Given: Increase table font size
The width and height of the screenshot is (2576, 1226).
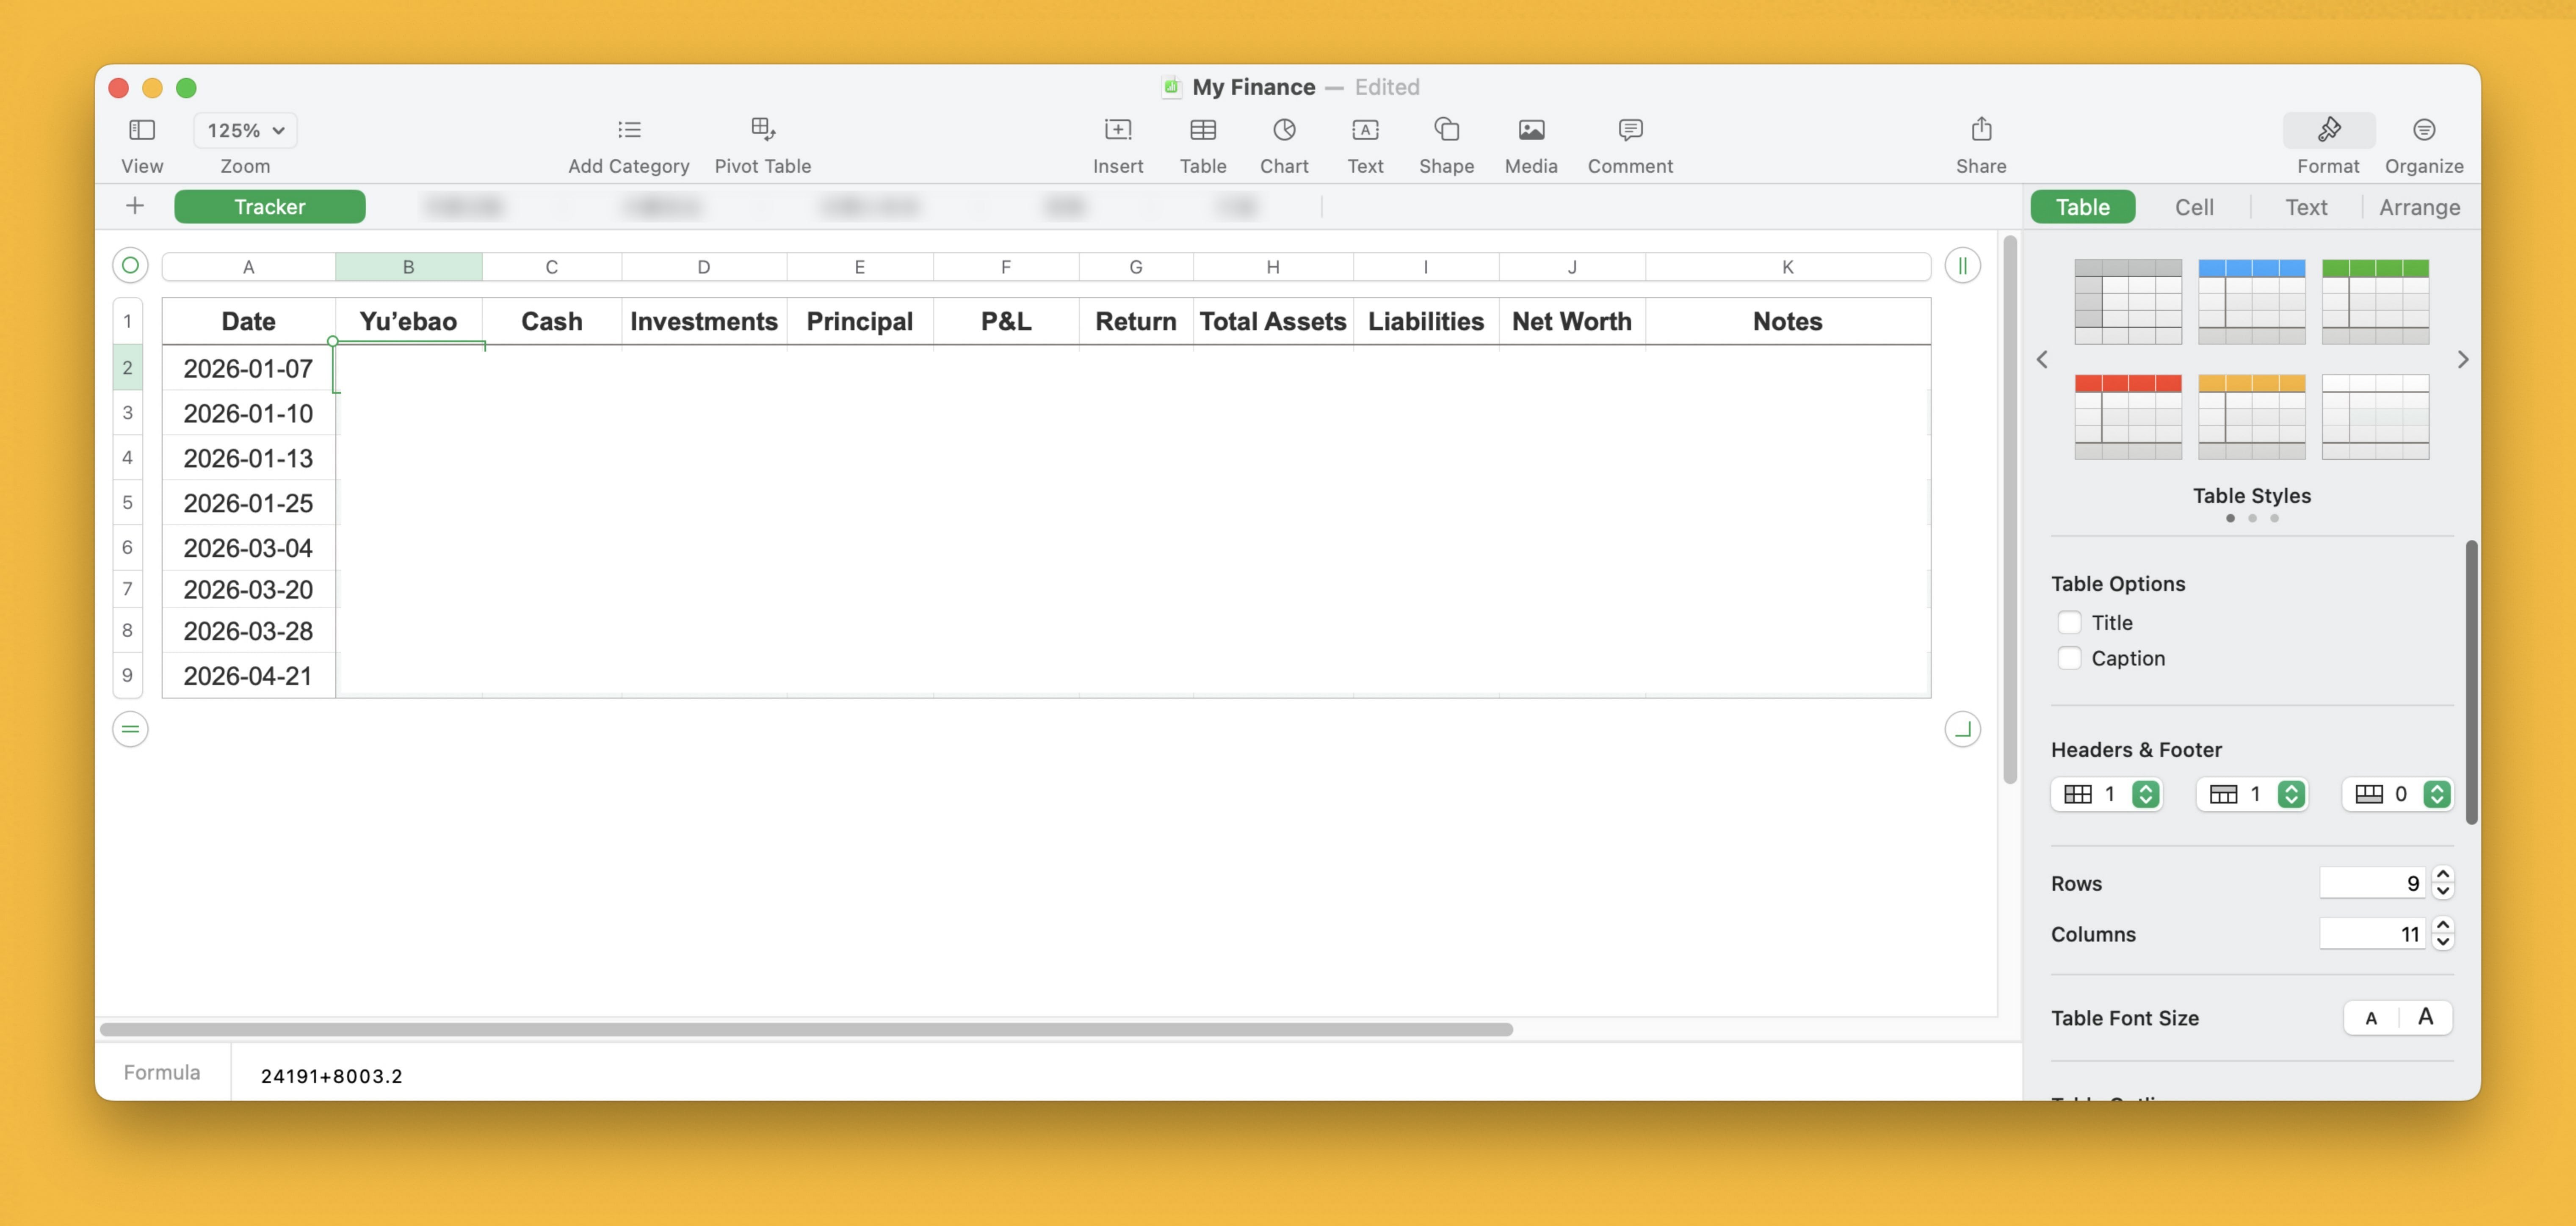Looking at the screenshot, I should point(2426,1018).
